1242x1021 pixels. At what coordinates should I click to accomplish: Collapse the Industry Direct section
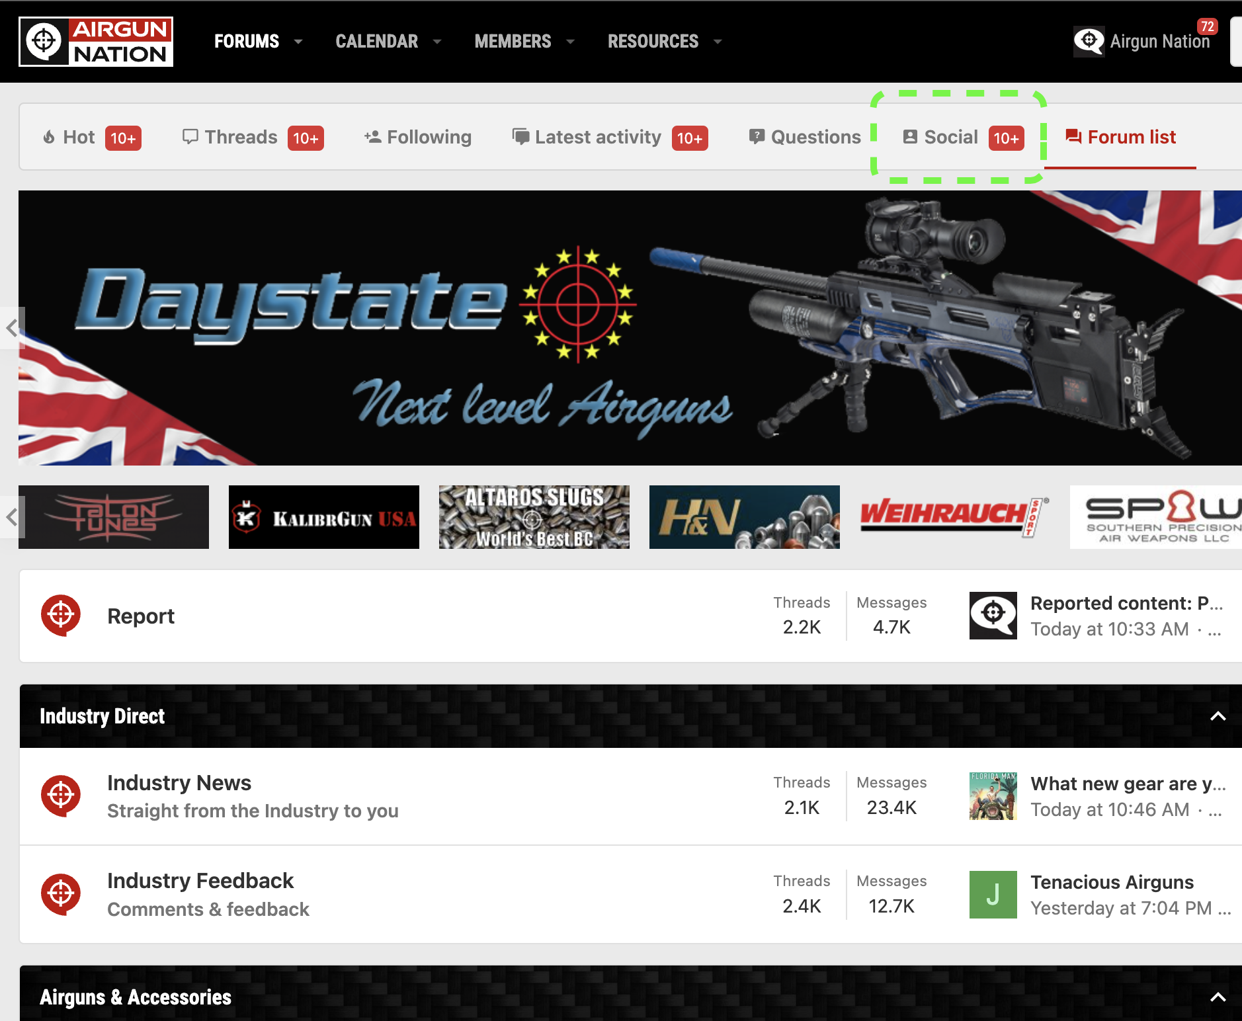tap(1218, 716)
